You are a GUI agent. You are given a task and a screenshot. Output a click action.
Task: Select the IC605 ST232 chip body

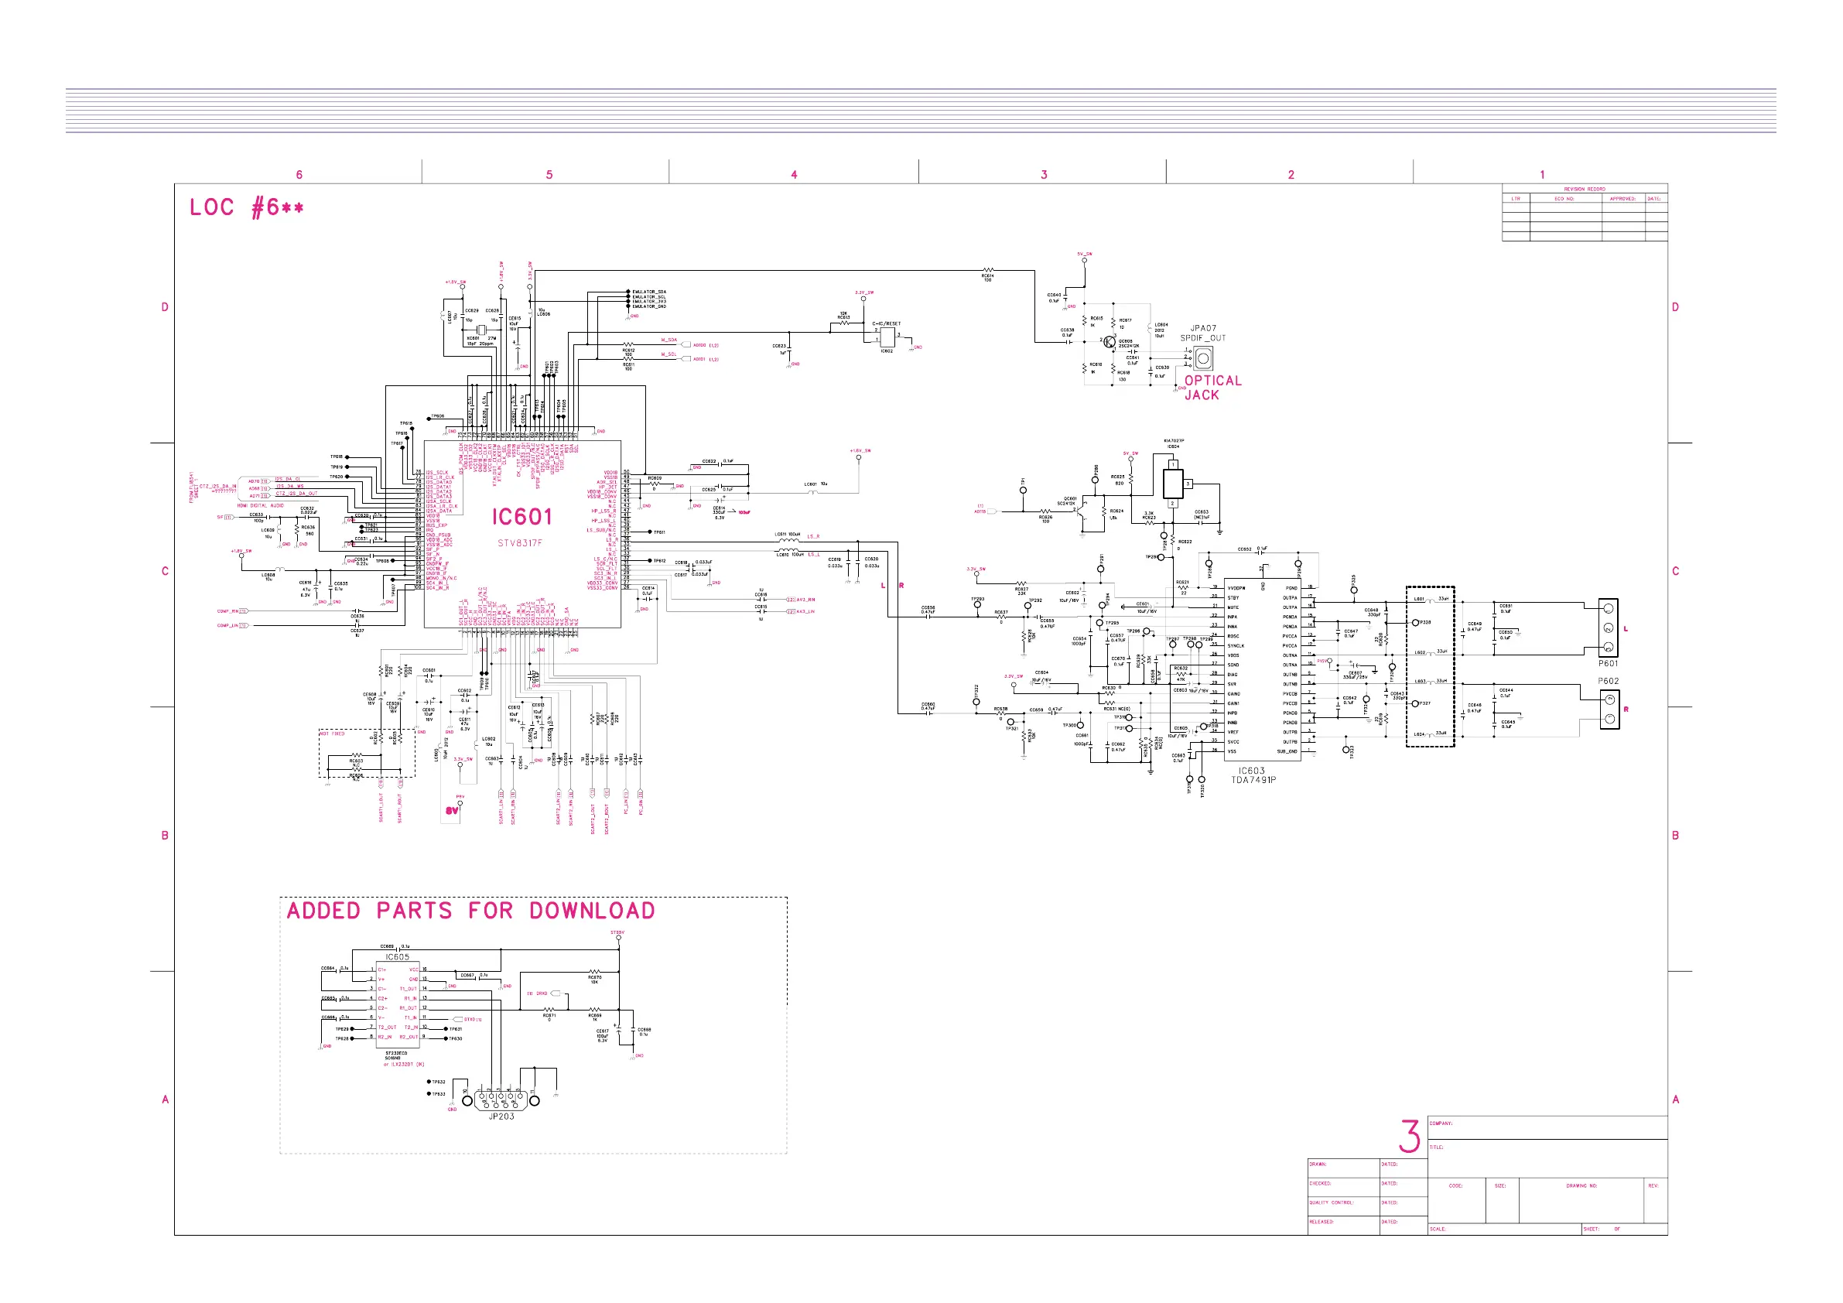398,1004
